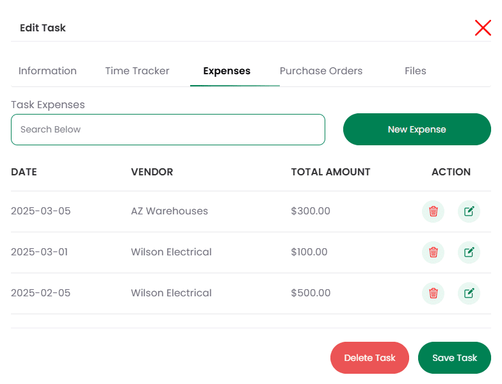Click the VENDOR column header
502x384 pixels.
coord(152,172)
